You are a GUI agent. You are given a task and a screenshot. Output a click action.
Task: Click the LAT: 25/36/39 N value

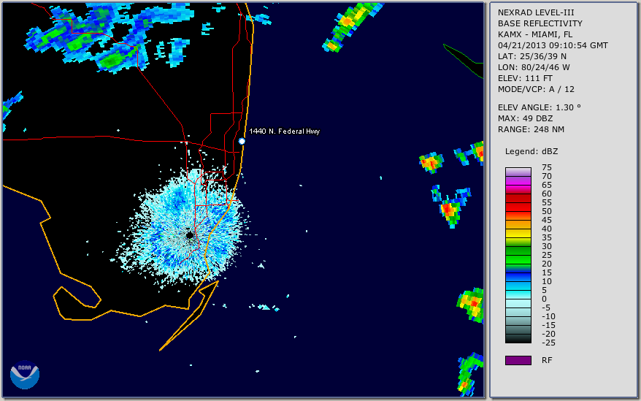pos(532,56)
